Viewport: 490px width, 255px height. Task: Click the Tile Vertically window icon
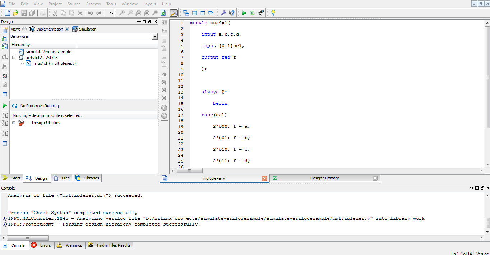pos(203,13)
